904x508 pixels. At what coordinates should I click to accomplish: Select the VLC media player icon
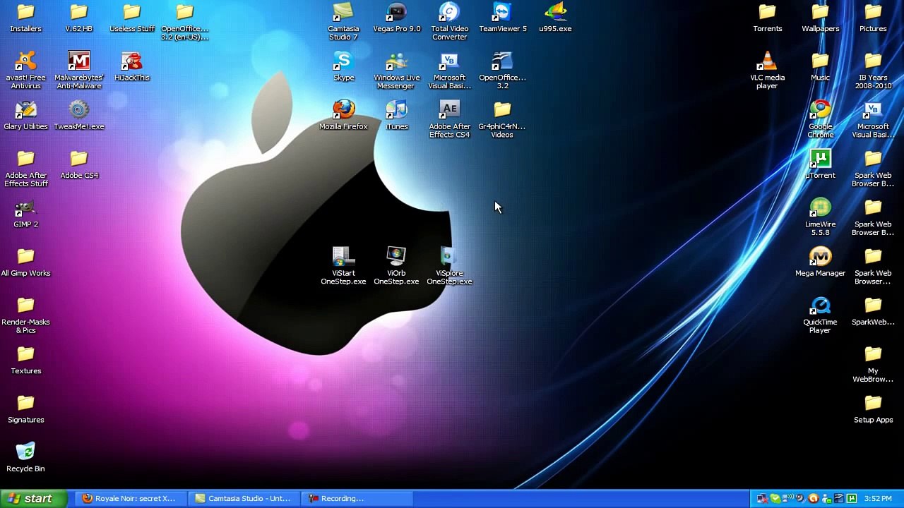point(767,71)
